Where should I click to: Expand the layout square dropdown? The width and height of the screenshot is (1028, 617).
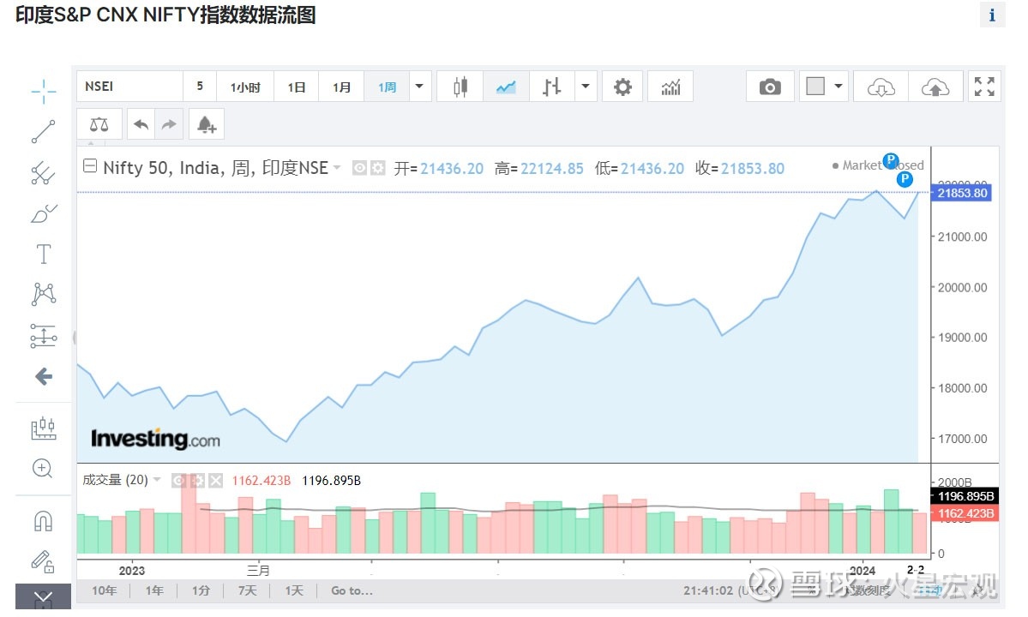(838, 87)
